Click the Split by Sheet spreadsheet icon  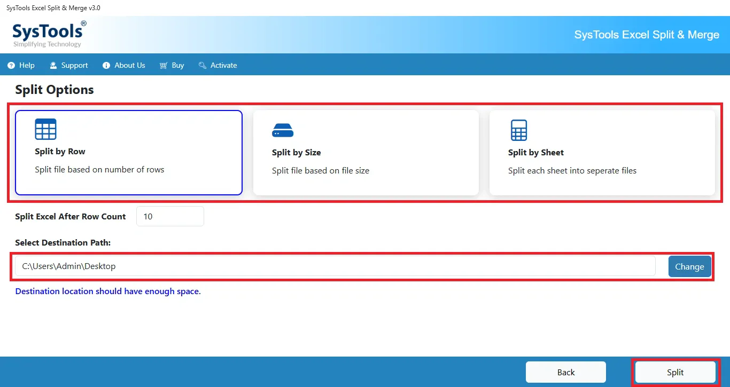(519, 130)
